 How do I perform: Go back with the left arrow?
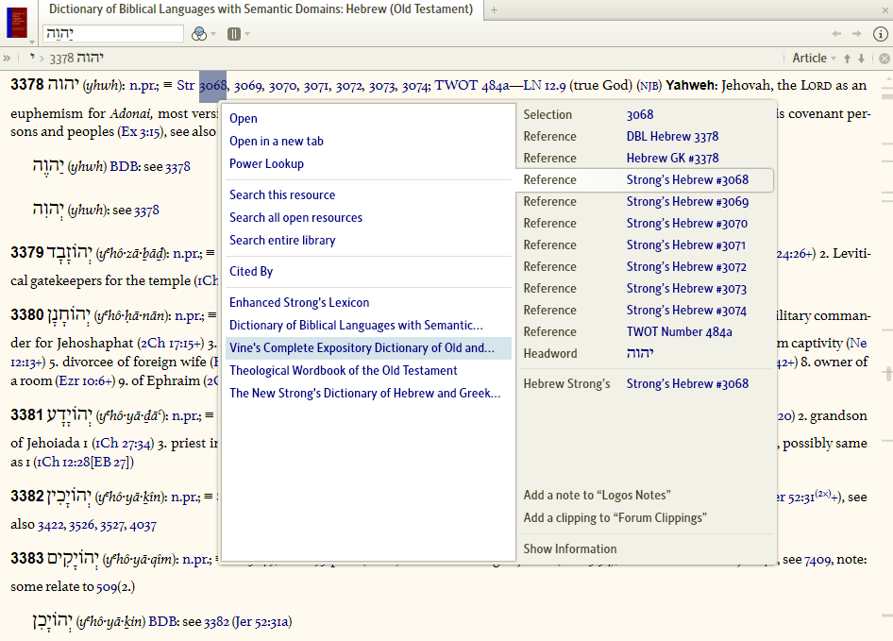[x=836, y=34]
